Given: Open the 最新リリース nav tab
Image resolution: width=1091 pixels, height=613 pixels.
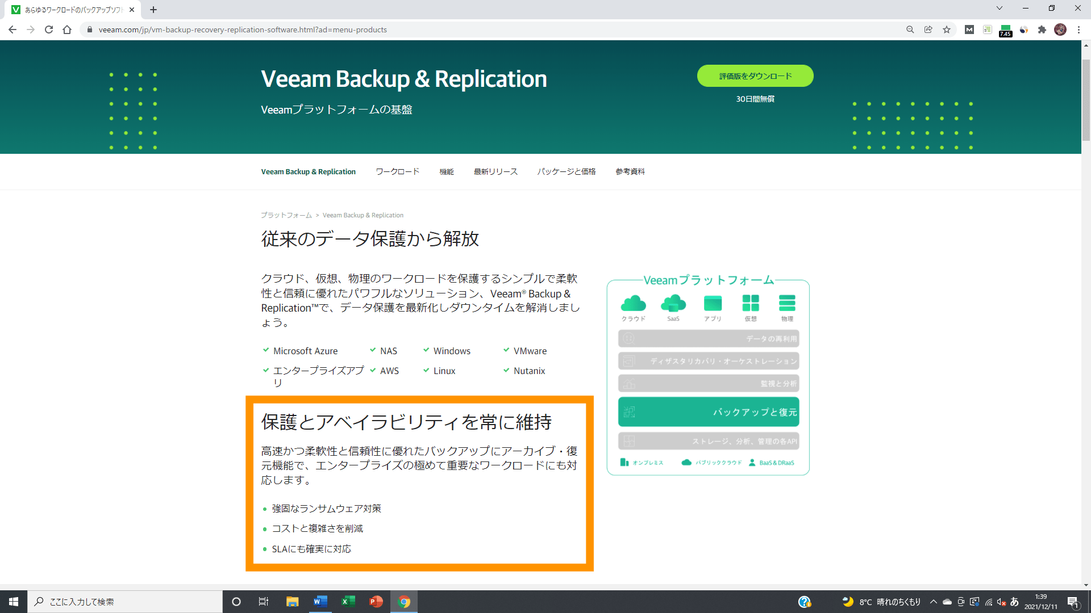Looking at the screenshot, I should tap(495, 171).
